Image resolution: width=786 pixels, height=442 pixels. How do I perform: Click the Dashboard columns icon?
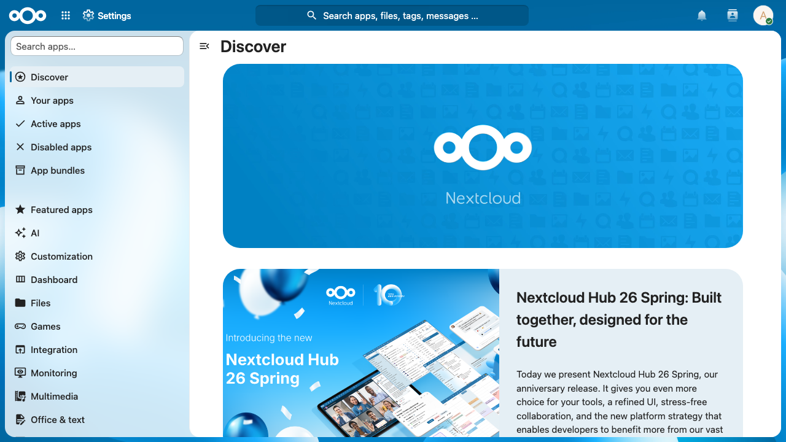[x=20, y=279]
